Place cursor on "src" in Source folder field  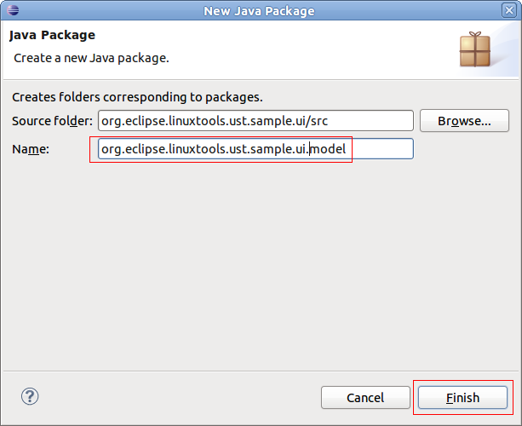[318, 121]
